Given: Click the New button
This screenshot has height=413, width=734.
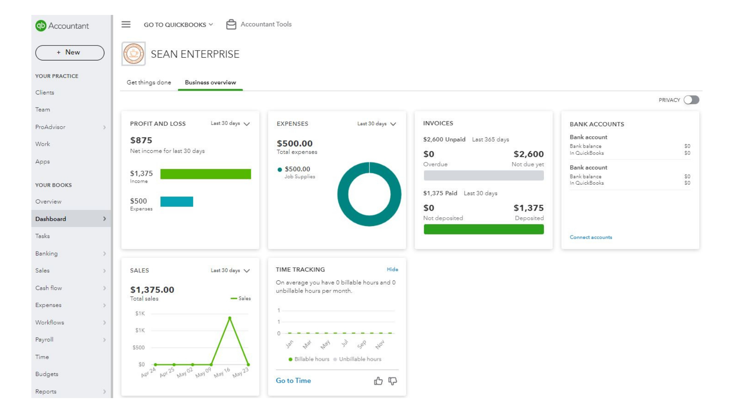Looking at the screenshot, I should 70,52.
